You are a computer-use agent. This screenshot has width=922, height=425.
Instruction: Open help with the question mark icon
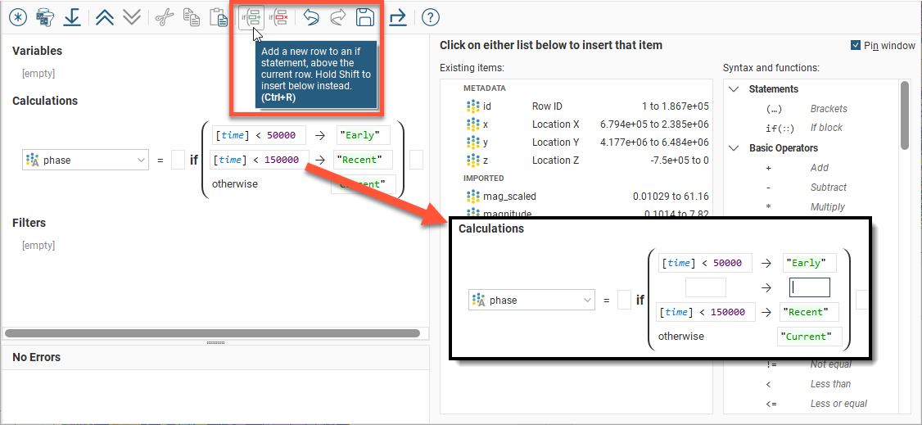tap(431, 17)
